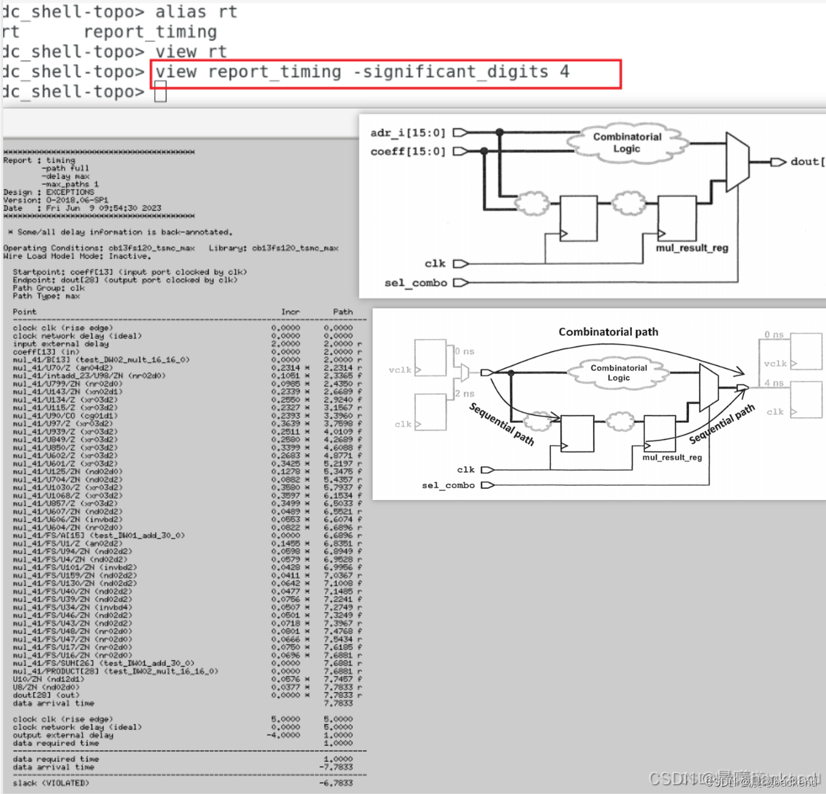826x794 pixels.
Task: Select the alias rt line in the shell
Action: pyautogui.click(x=194, y=11)
